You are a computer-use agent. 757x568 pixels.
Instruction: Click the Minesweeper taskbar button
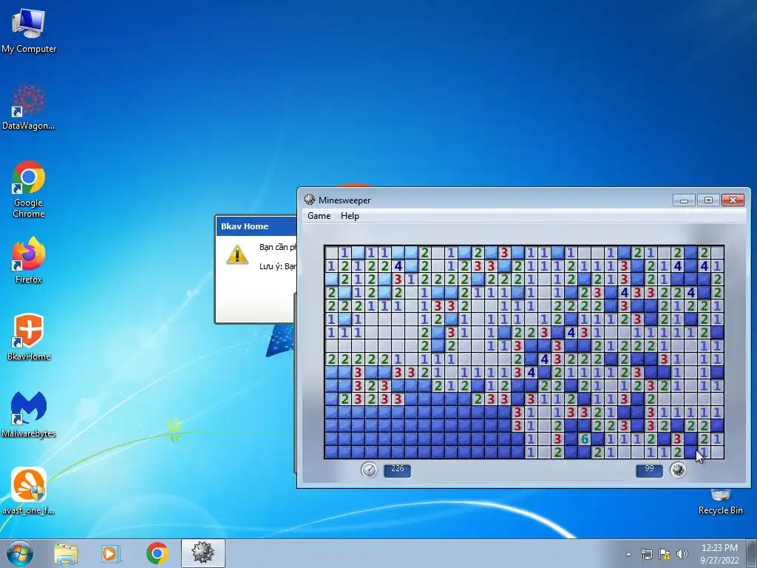click(203, 553)
